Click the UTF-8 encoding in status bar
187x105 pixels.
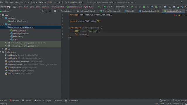coord(168,104)
